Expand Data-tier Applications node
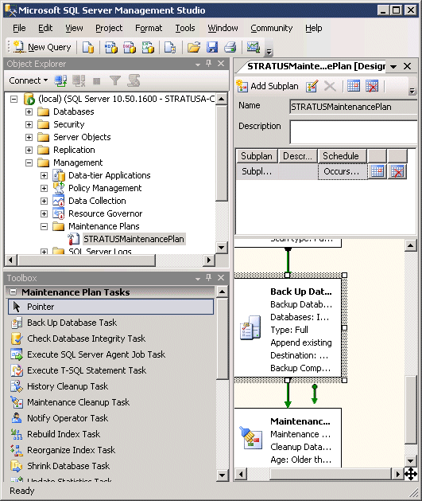Image resolution: width=422 pixels, height=501 pixels. 44,176
